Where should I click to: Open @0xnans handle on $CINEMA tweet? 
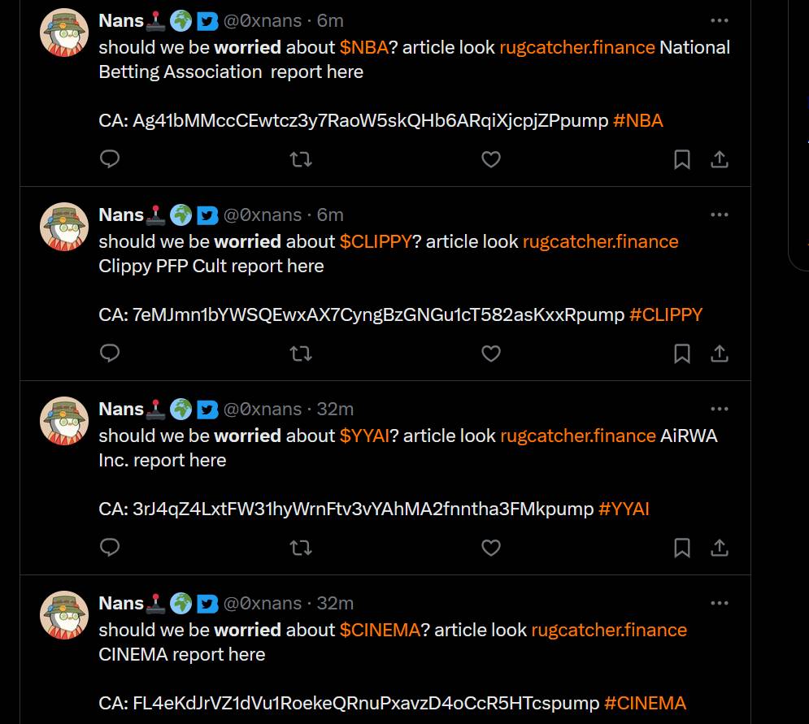pyautogui.click(x=262, y=603)
